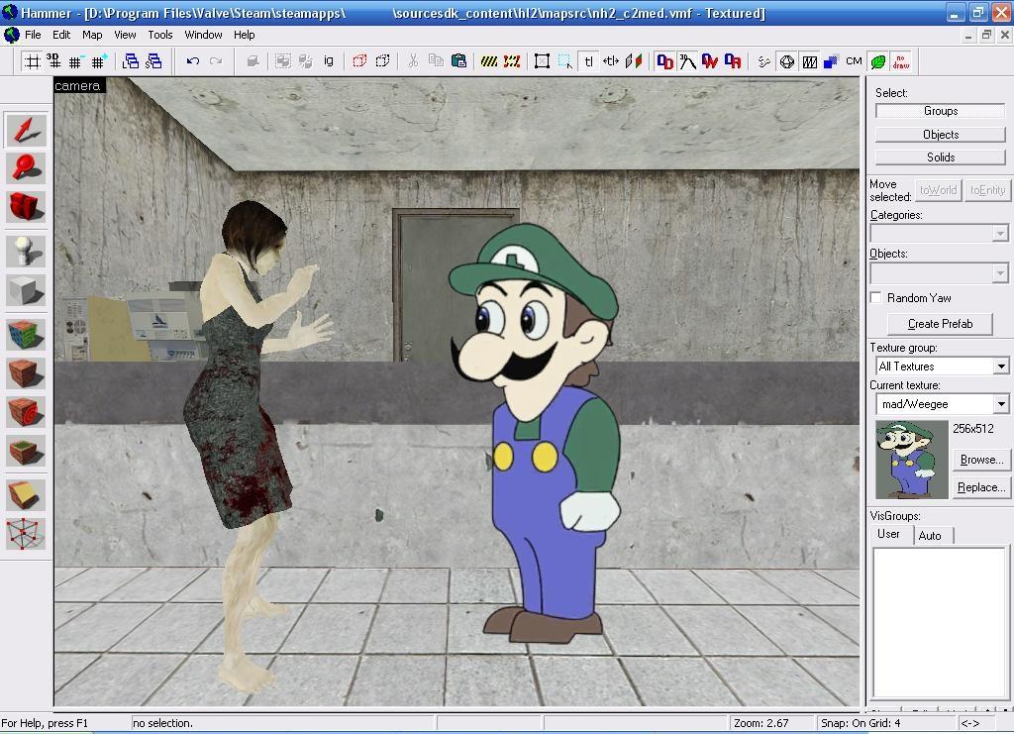Pick the Magnify tool
1014x734 pixels.
tap(26, 168)
